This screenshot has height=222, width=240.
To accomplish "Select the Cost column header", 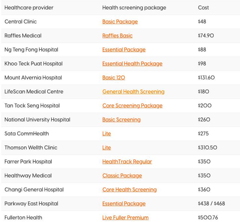I will [204, 8].
